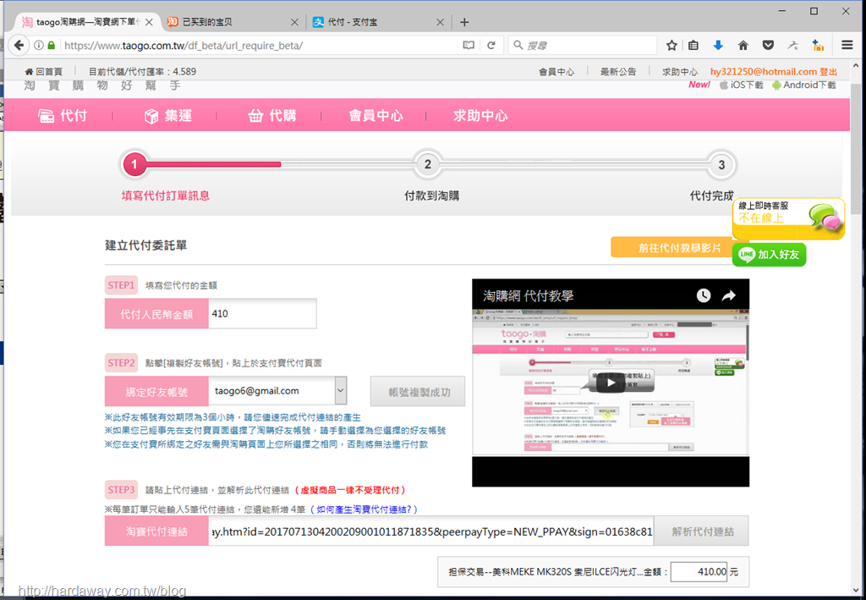Click step 3 circle 代付完成
The height and width of the screenshot is (600, 866).
click(721, 164)
